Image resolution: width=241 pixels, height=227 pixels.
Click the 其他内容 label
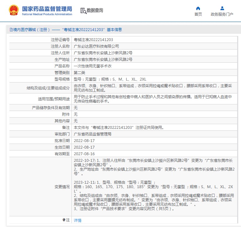point(62,121)
